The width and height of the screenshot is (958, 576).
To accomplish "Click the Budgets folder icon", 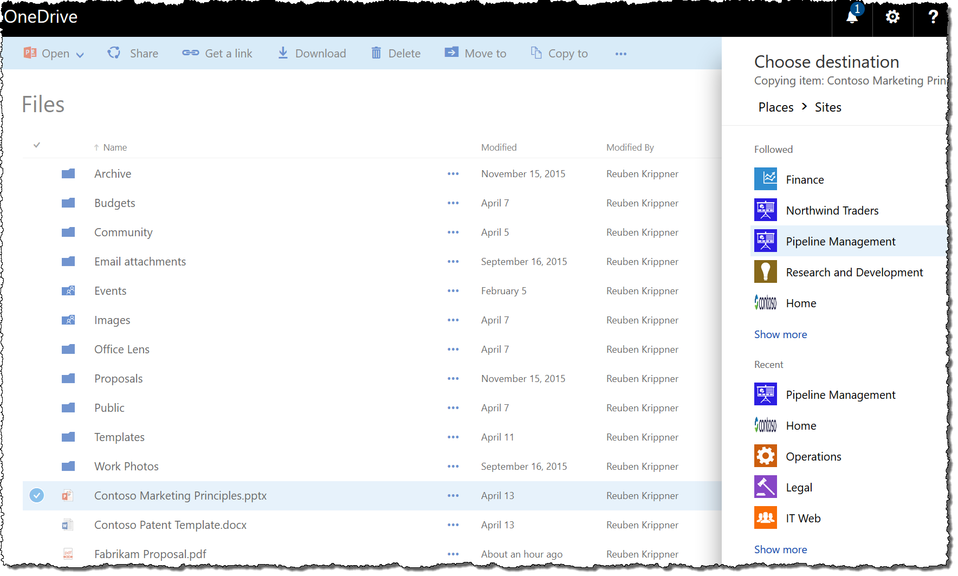I will tap(68, 203).
